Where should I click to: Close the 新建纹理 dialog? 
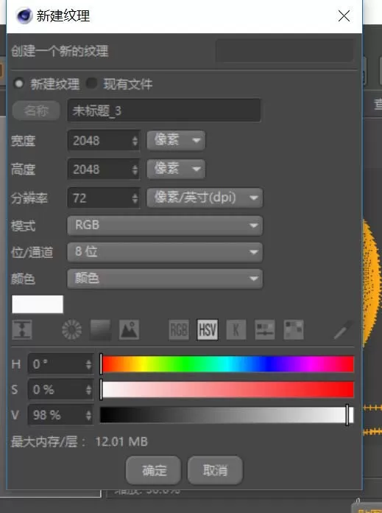click(344, 15)
